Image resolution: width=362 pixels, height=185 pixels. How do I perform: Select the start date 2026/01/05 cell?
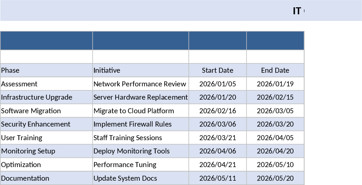(x=217, y=84)
